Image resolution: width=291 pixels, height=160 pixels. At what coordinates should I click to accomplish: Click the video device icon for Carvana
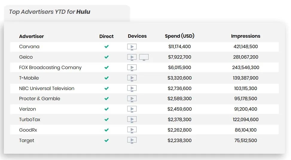pyautogui.click(x=132, y=47)
